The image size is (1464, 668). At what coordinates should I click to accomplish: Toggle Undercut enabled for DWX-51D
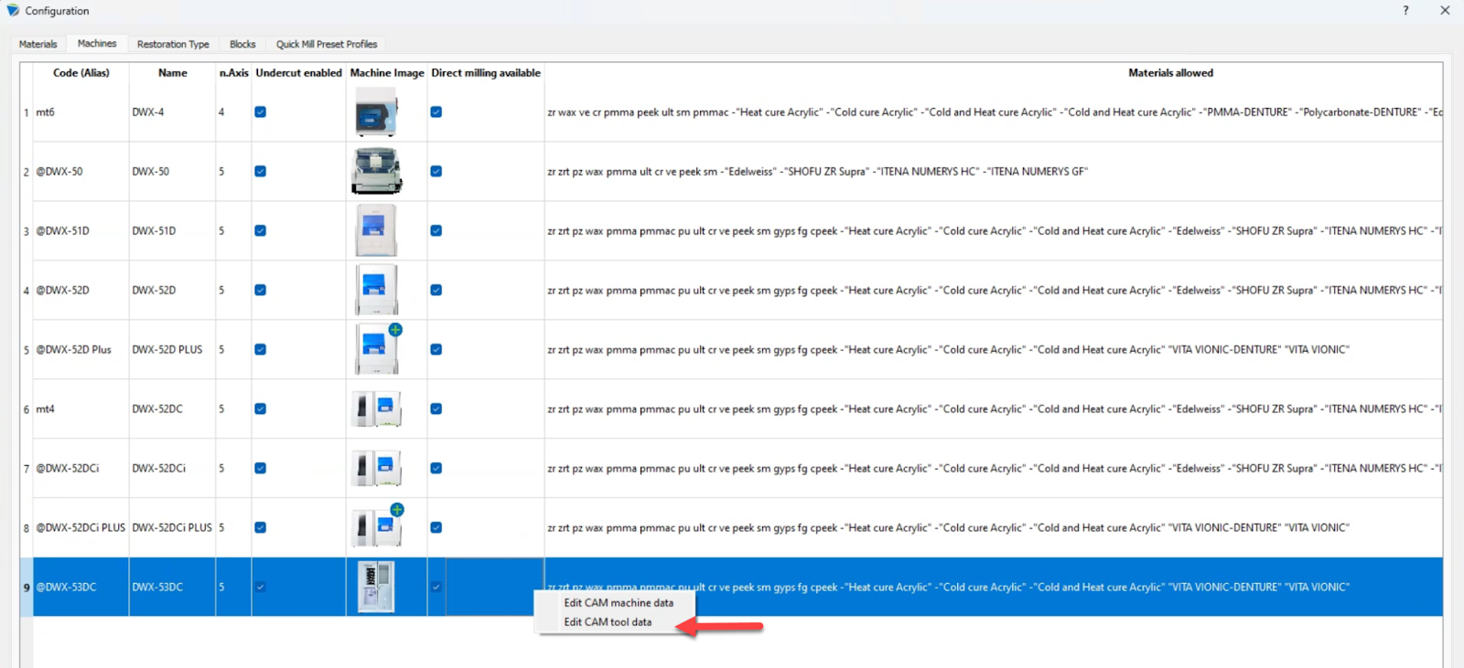(261, 230)
